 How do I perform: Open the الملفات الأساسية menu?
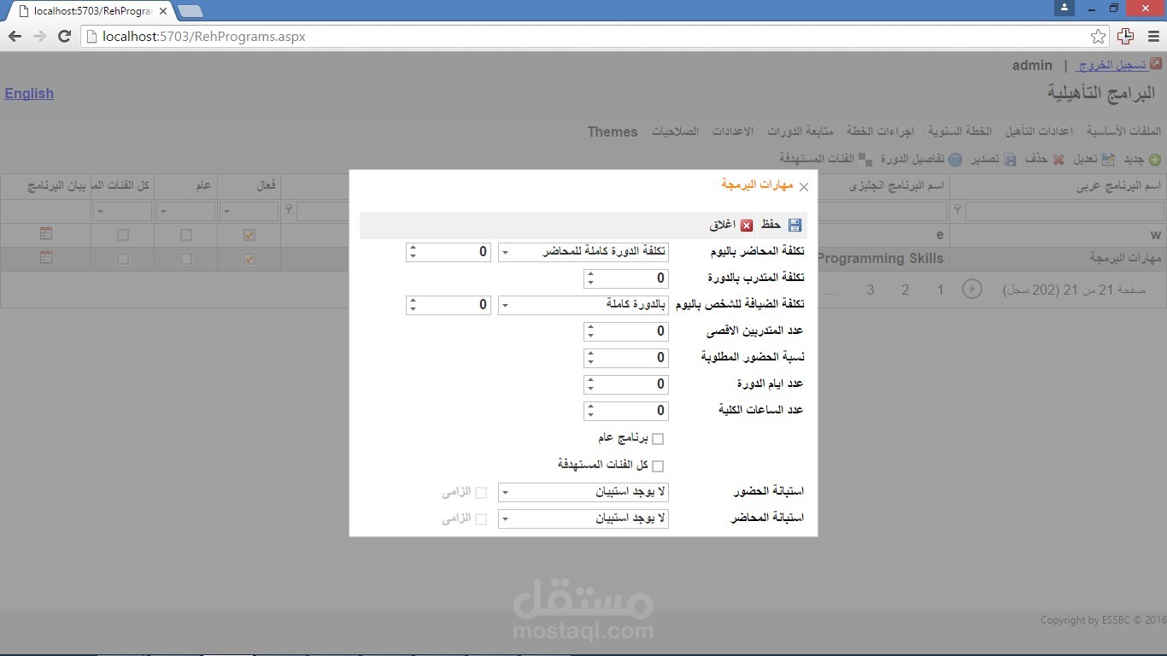1123,132
